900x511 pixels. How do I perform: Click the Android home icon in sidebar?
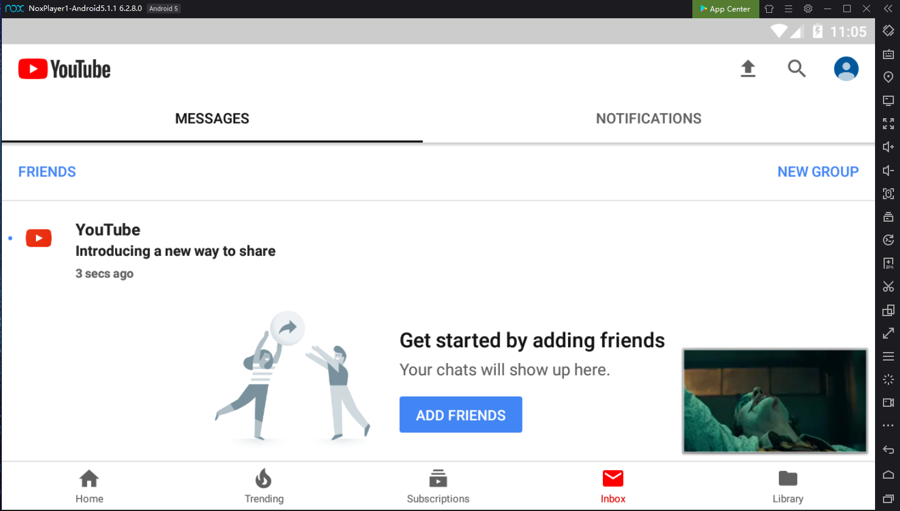pyautogui.click(x=888, y=474)
